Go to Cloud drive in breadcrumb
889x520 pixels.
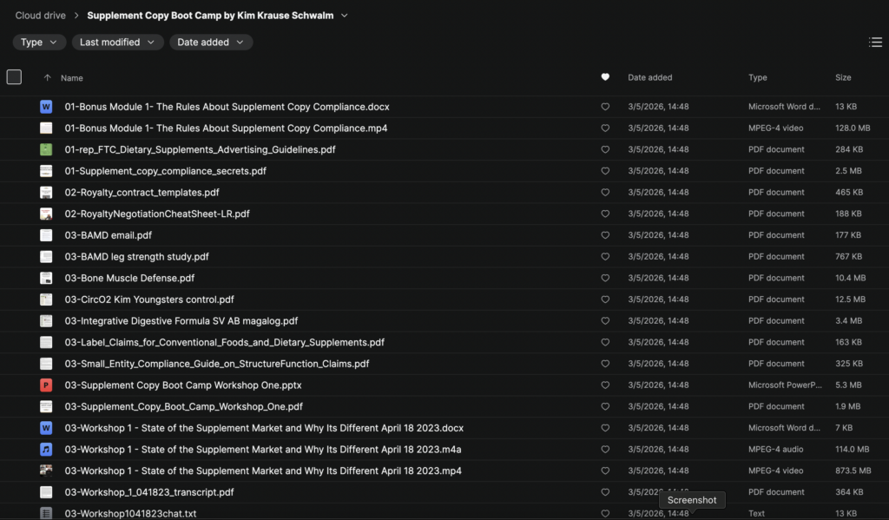pyautogui.click(x=40, y=16)
